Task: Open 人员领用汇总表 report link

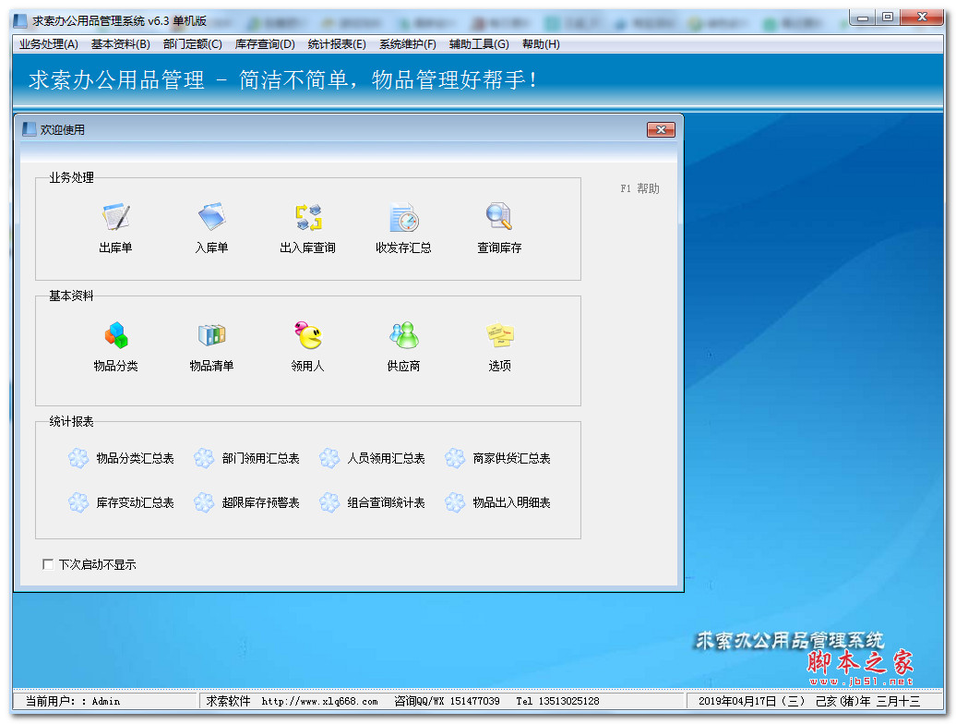Action: (387, 458)
